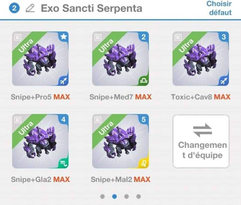Go to the fourth page dot
241x205 pixels.
point(139,196)
